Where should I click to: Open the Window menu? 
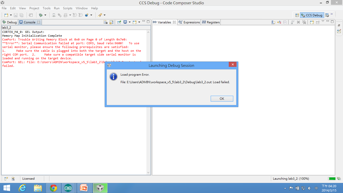tap(82, 8)
